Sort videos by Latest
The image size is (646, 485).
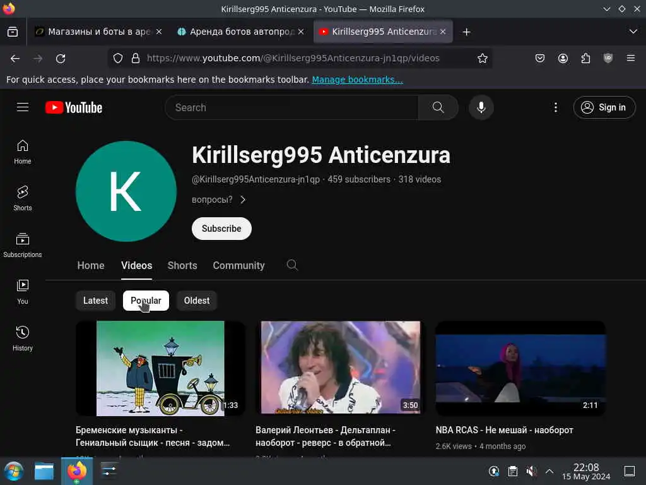[96, 301]
